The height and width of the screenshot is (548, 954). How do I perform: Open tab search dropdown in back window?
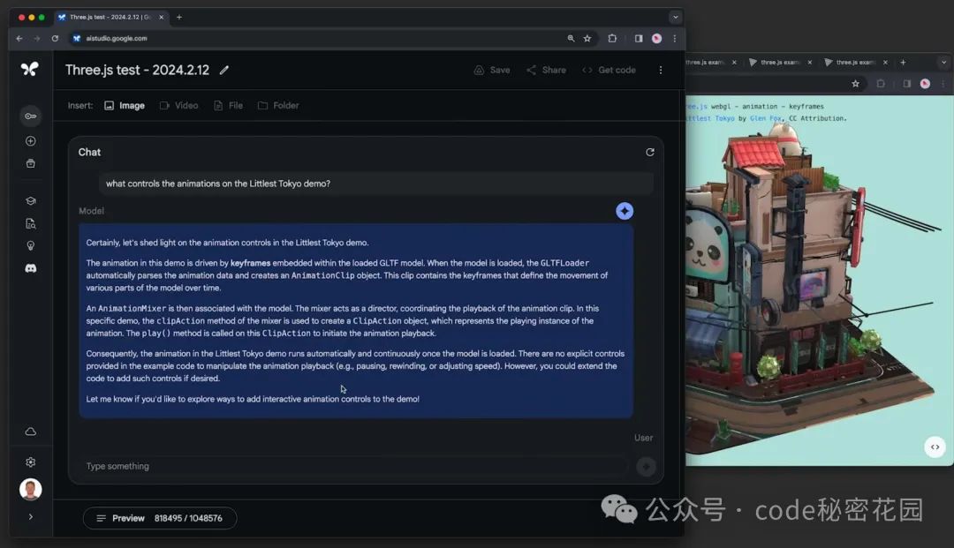943,63
